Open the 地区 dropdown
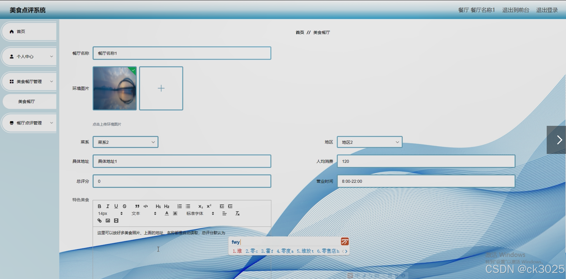Viewport: 566px width, 279px height. tap(370, 142)
